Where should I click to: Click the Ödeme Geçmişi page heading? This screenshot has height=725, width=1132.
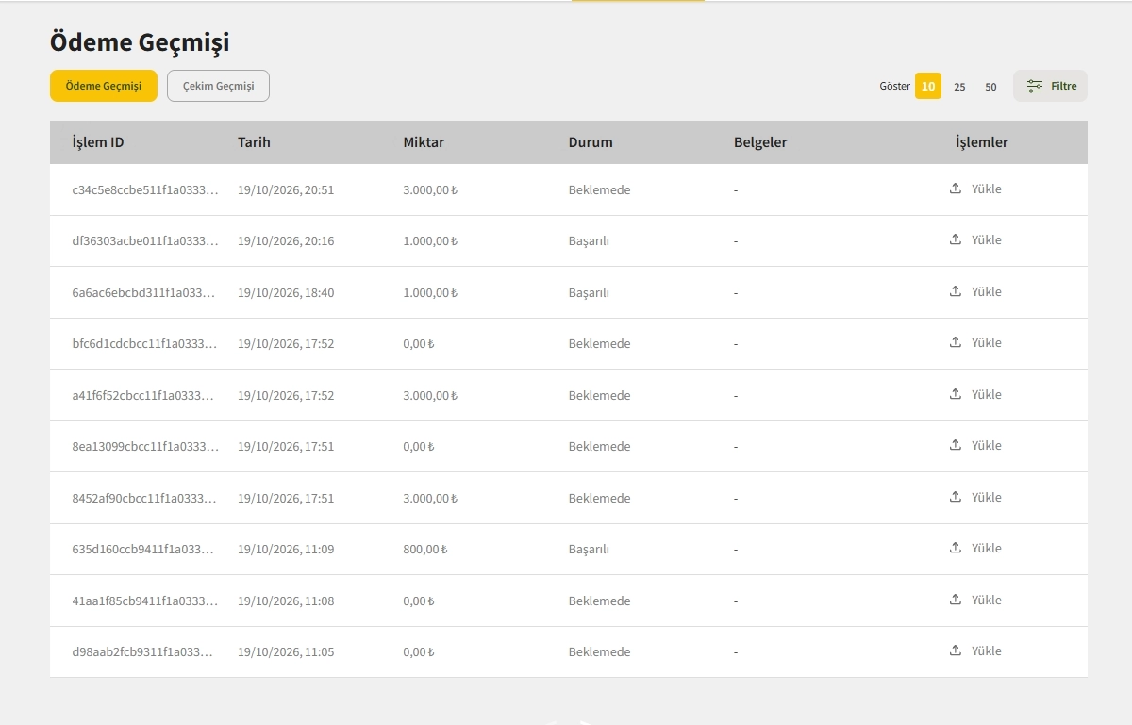(140, 42)
